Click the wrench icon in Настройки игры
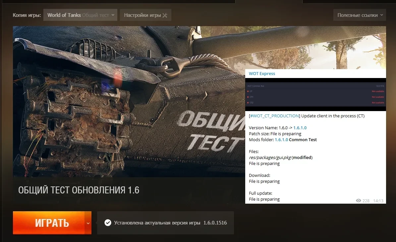Viewport: 396px width, 242px height. coord(165,15)
